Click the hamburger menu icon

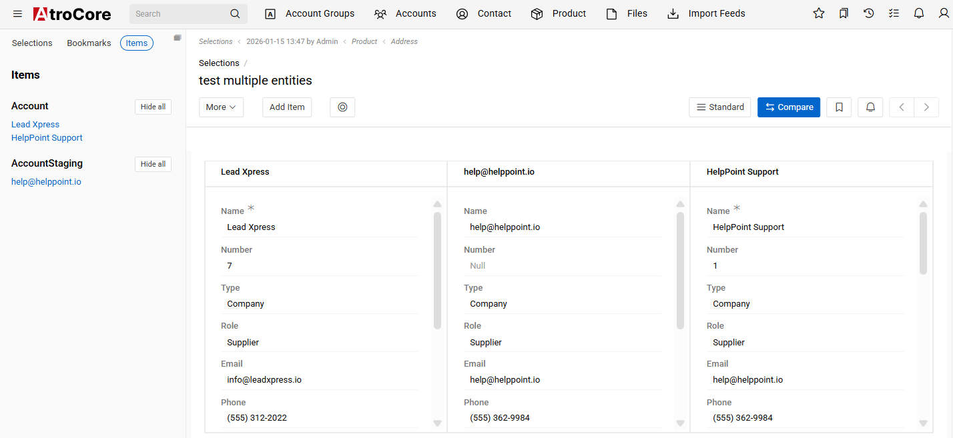point(17,14)
